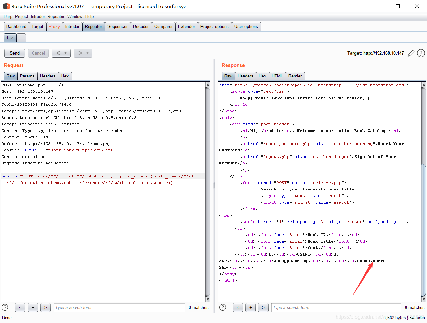The height and width of the screenshot is (323, 427).
Task: Click the 'POST /welcome.php HTTP/1.1' line
Action: tap(35, 85)
